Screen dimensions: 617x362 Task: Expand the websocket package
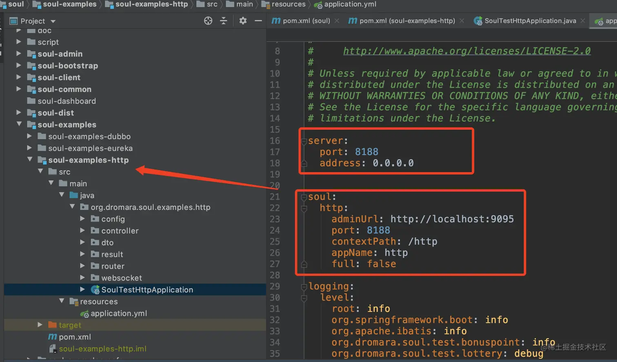pos(82,278)
